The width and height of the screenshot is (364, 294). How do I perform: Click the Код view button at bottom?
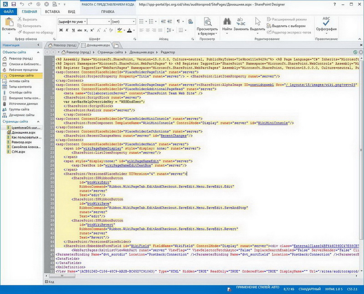50,282
